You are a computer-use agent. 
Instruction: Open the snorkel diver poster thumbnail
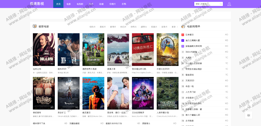[93, 93]
